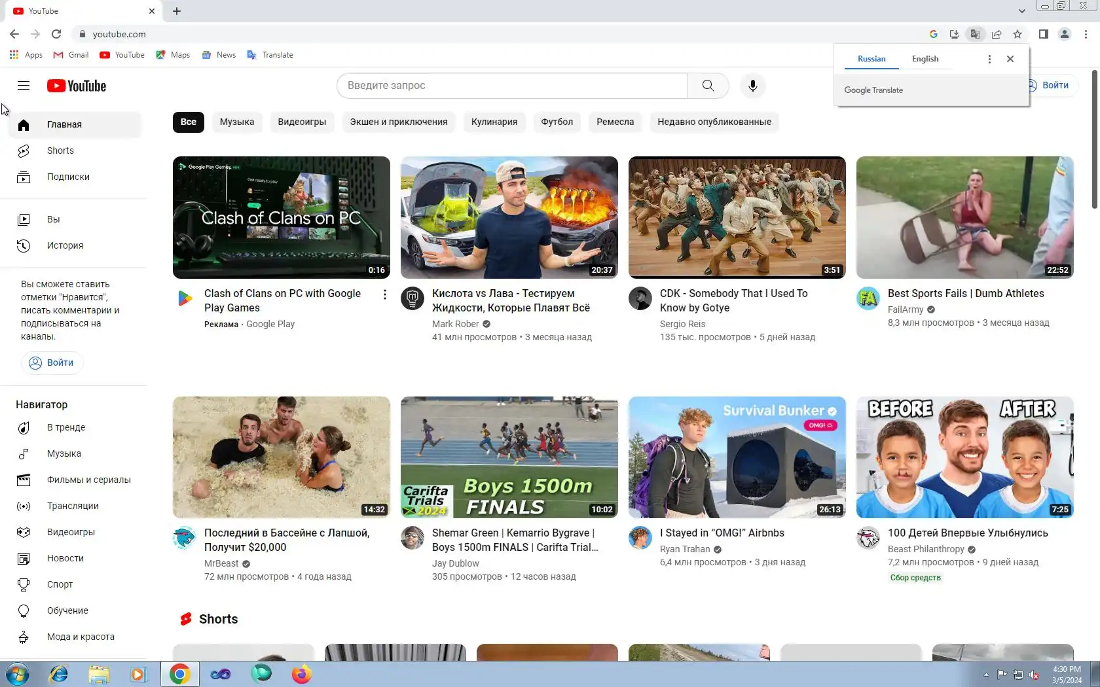Image resolution: width=1100 pixels, height=687 pixels.
Task: Open Chrome's three-dot menu
Action: point(1086,34)
